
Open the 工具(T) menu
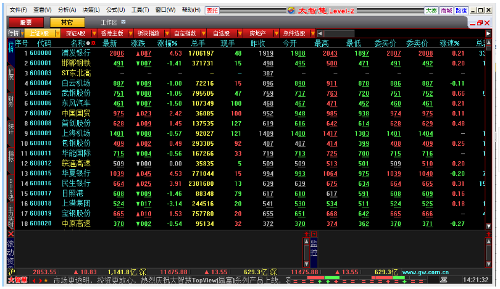click(140, 10)
